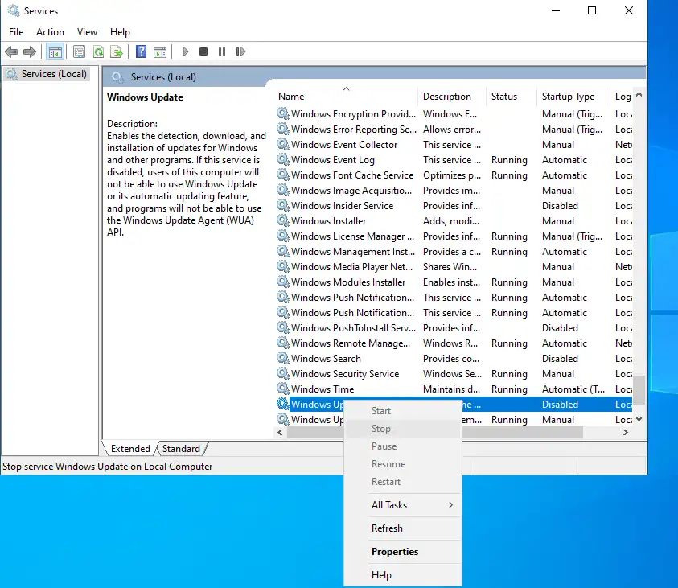
Task: Click the gear icon beside Windows Installer
Action: 283,221
